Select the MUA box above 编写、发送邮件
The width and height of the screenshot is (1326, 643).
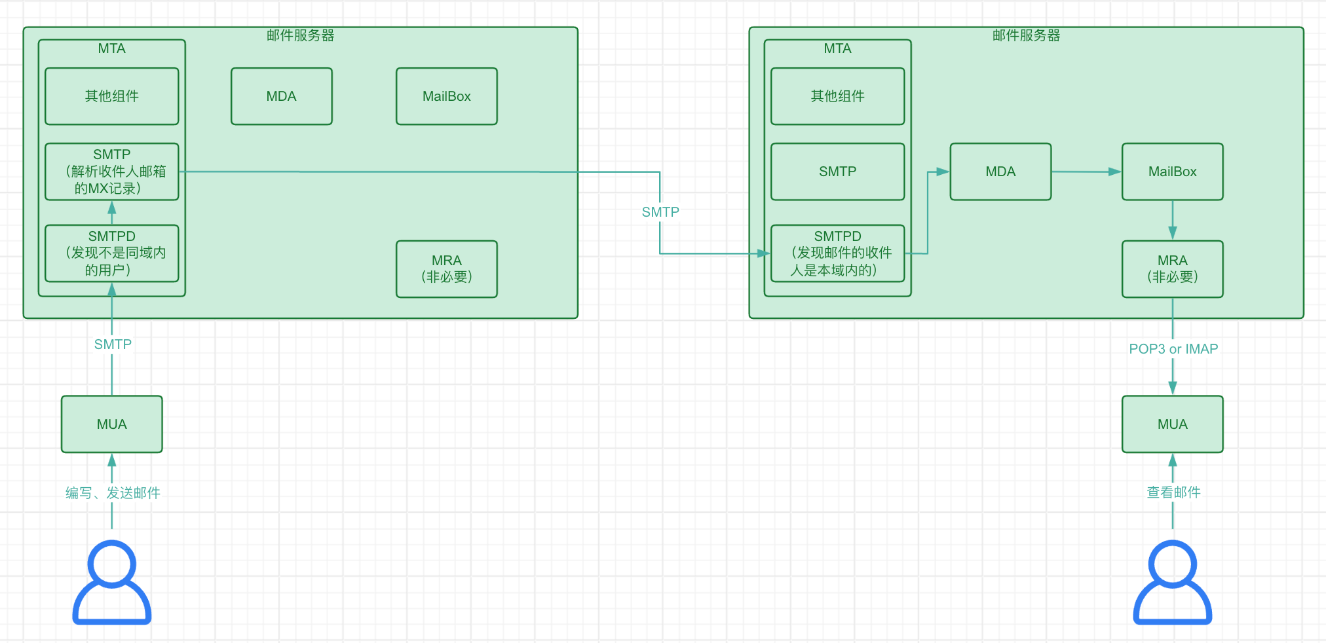coord(112,424)
